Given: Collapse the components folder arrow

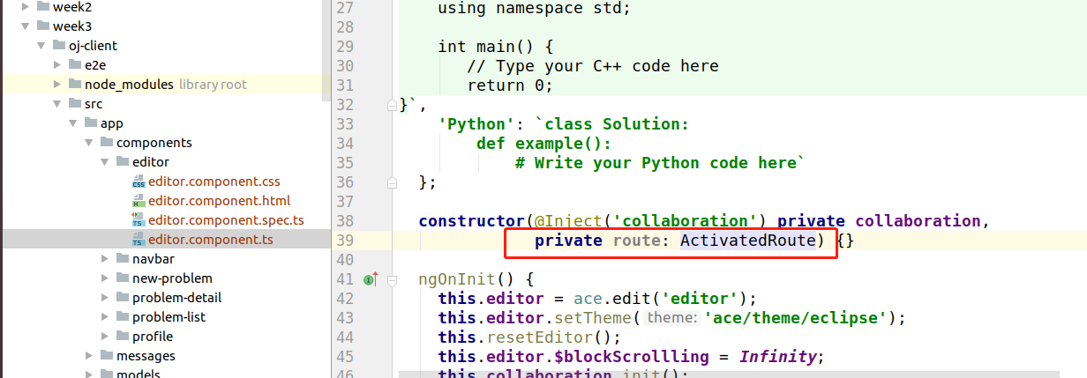Looking at the screenshot, I should [87, 142].
